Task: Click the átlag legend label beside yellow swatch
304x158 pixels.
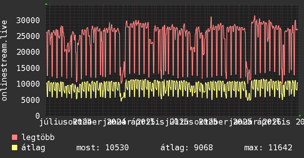Action: 33,148
